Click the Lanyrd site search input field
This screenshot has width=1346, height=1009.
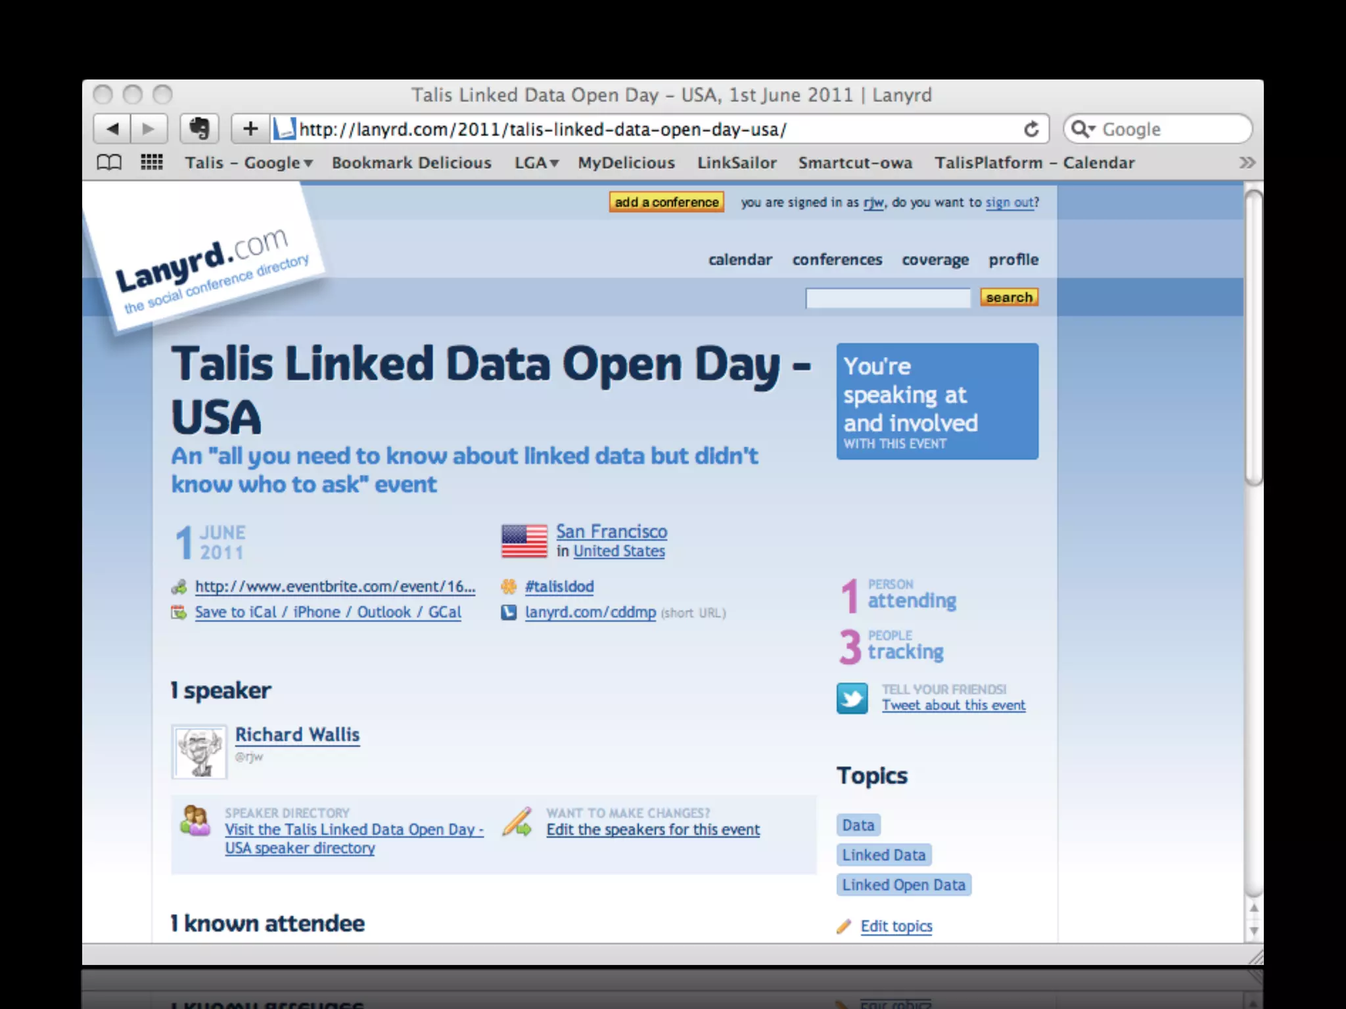[887, 298]
